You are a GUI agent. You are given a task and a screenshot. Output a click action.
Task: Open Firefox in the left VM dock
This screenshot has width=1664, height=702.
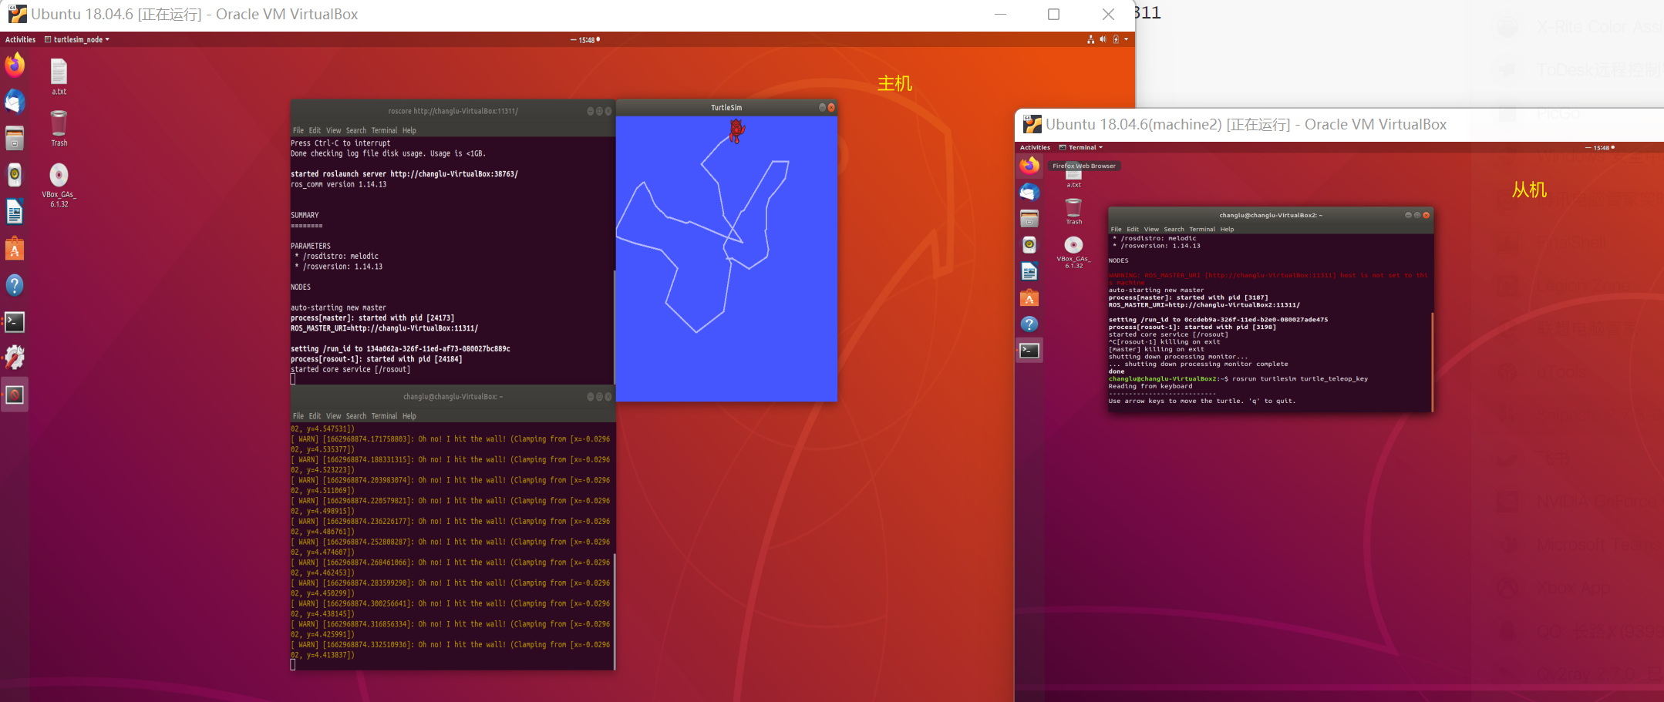pyautogui.click(x=15, y=65)
